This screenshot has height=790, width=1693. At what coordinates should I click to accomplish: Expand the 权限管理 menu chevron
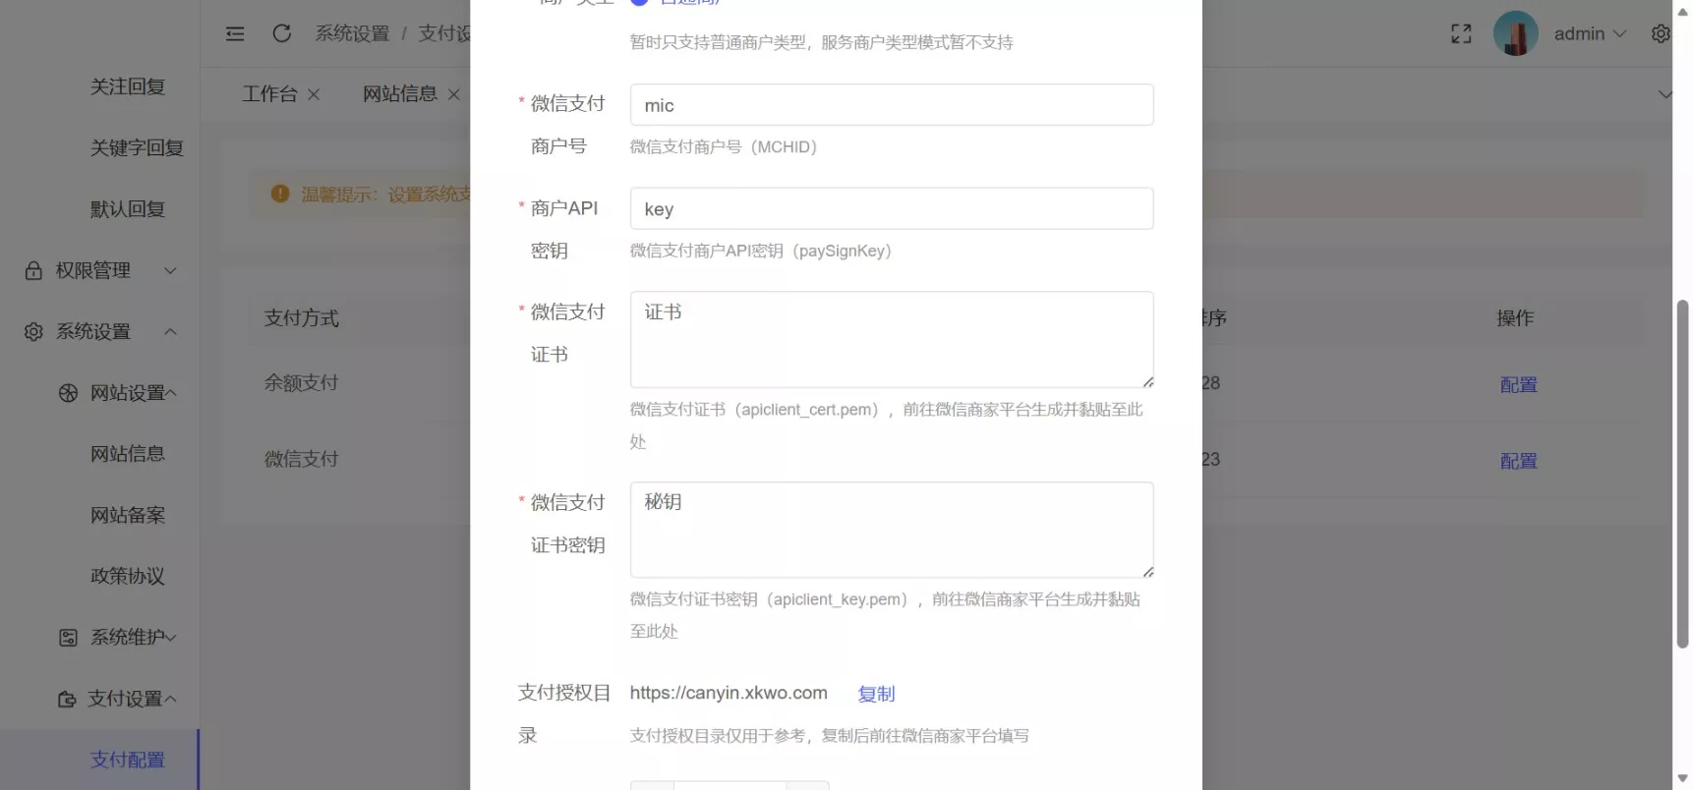click(170, 270)
